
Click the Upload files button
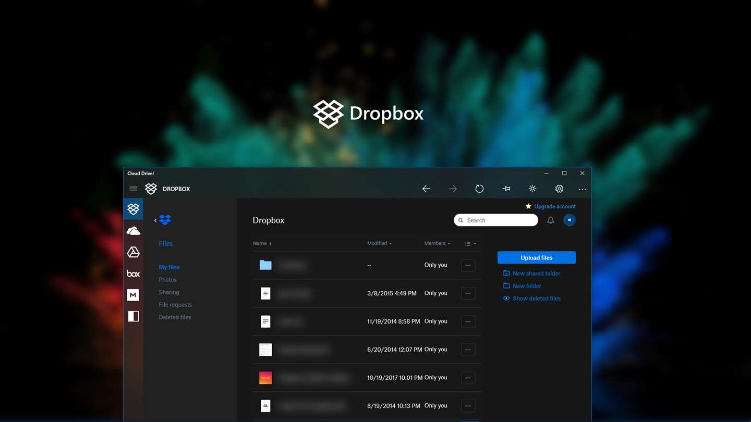tap(537, 257)
